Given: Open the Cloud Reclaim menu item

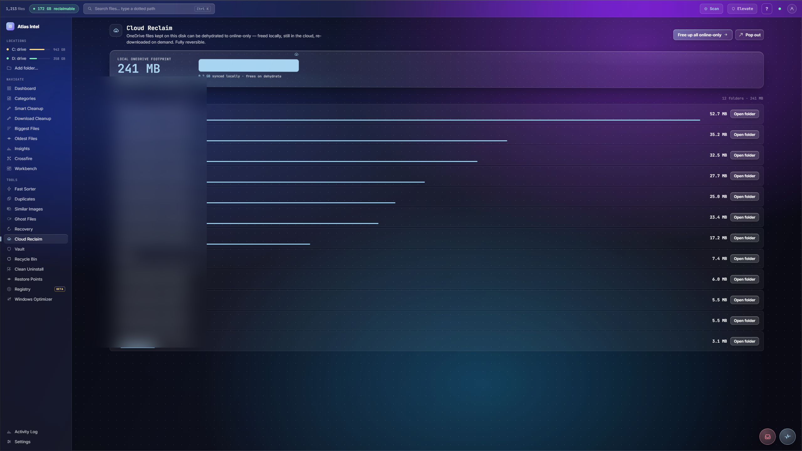Looking at the screenshot, I should pyautogui.click(x=36, y=239).
